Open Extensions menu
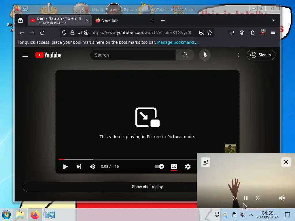 click(x=252, y=33)
